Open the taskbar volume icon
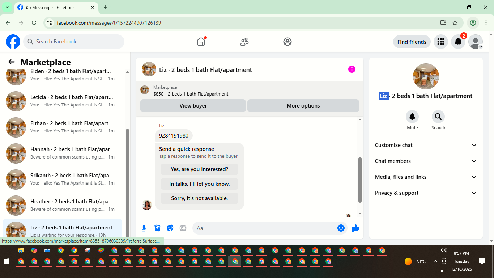Image resolution: width=494 pixels, height=278 pixels. [x=444, y=250]
